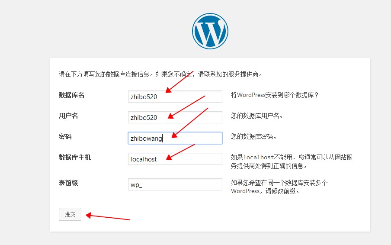Click the hint starting 如果localhost不能用
This screenshot has height=245, width=391.
click(x=292, y=161)
